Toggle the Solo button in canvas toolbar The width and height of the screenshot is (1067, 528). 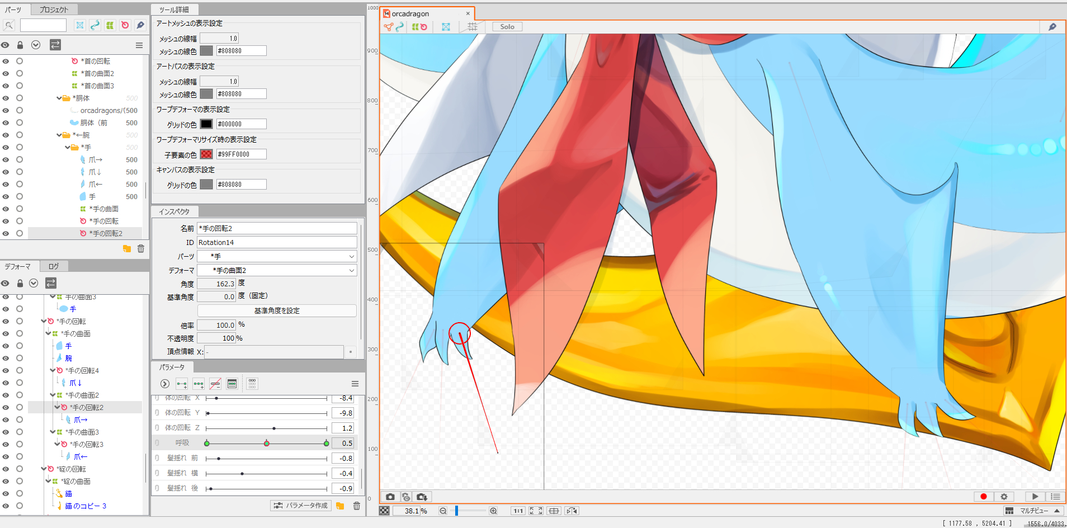click(507, 27)
